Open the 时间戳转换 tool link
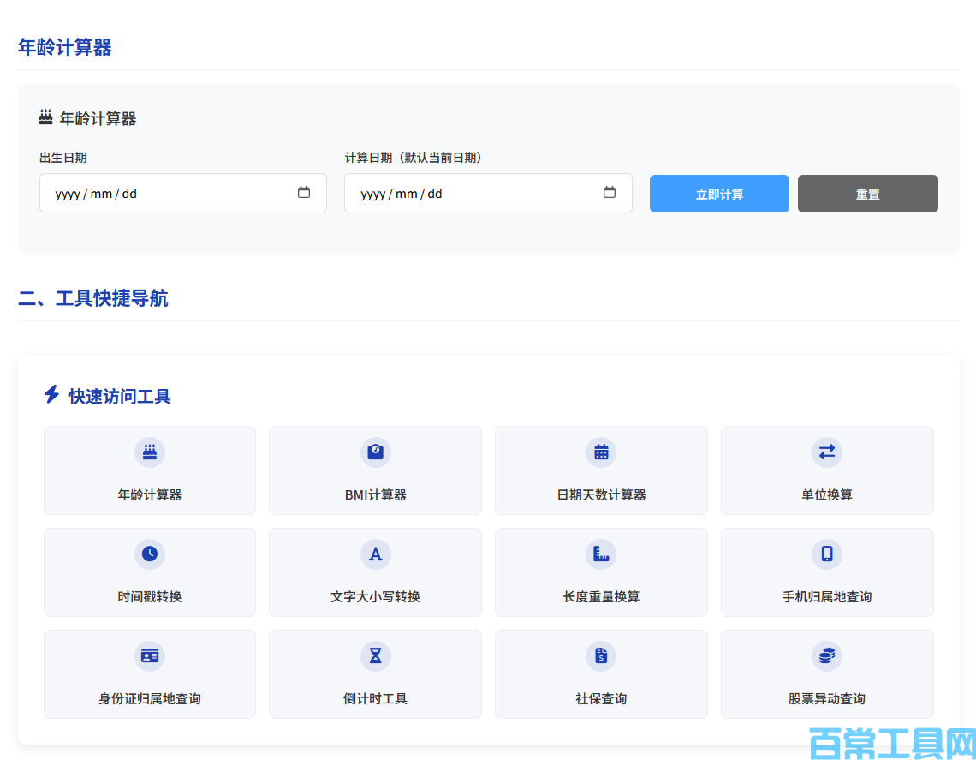This screenshot has width=976, height=760. point(149,572)
